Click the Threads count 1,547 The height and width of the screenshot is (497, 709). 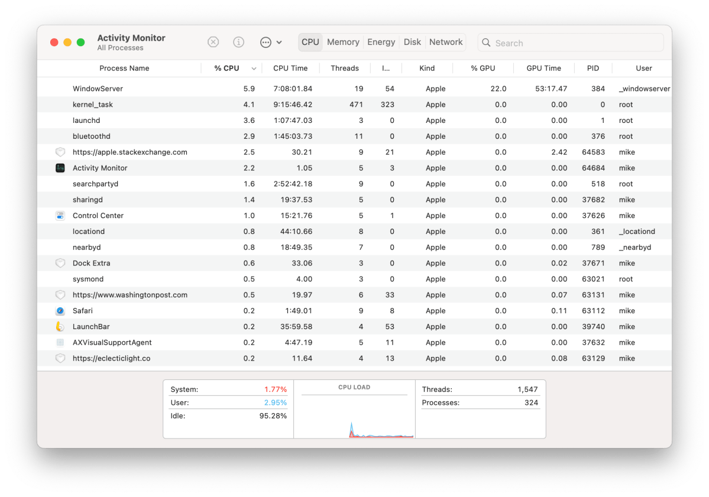point(527,389)
